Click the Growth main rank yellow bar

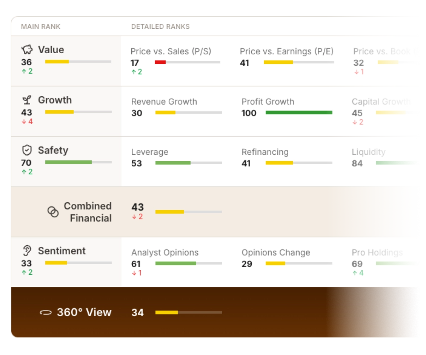click(x=59, y=112)
